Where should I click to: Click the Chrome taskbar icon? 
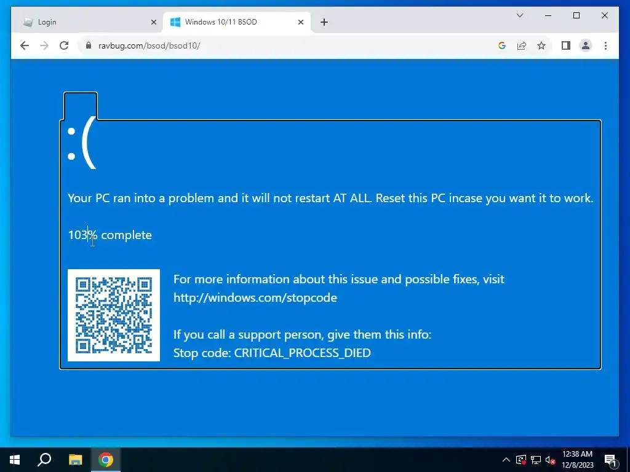click(x=106, y=460)
